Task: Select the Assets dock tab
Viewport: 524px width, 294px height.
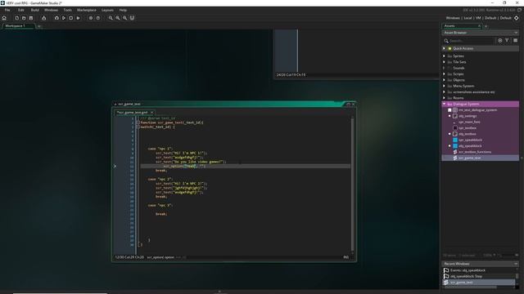Action: coord(462,25)
